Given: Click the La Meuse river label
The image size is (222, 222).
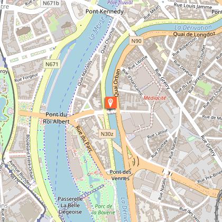Looking at the screenshot, I should [x=97, y=29].
